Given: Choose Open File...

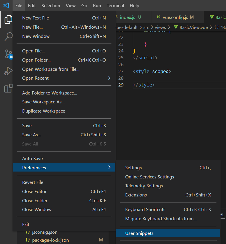Looking at the screenshot, I should pos(64,51).
